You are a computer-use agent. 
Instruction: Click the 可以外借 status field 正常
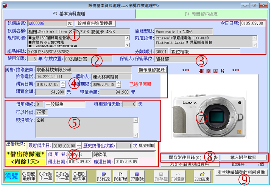pyautogui.click(x=42, y=112)
